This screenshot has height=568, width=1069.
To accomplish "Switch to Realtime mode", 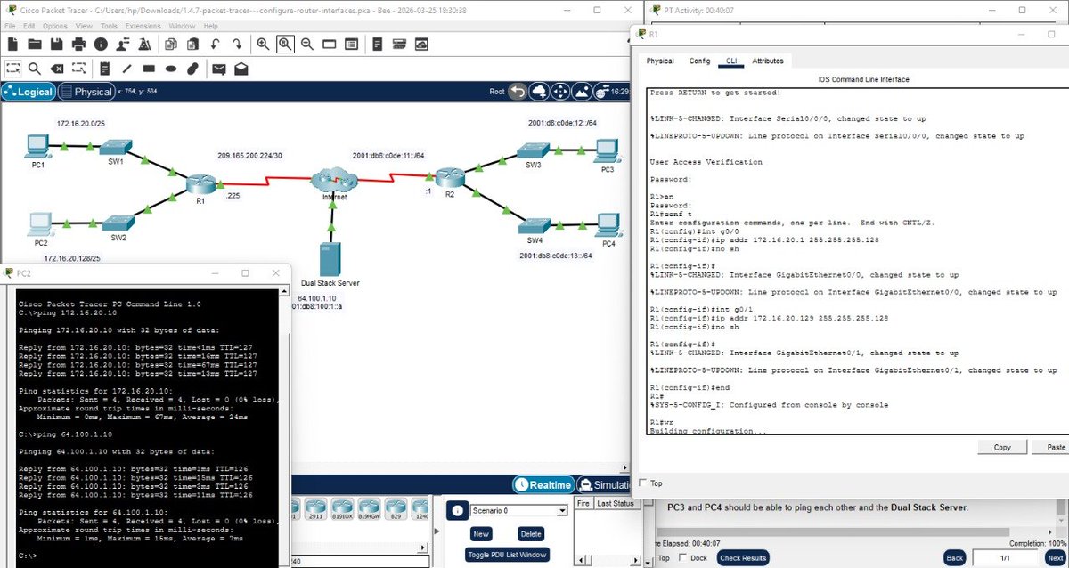I will pos(543,484).
